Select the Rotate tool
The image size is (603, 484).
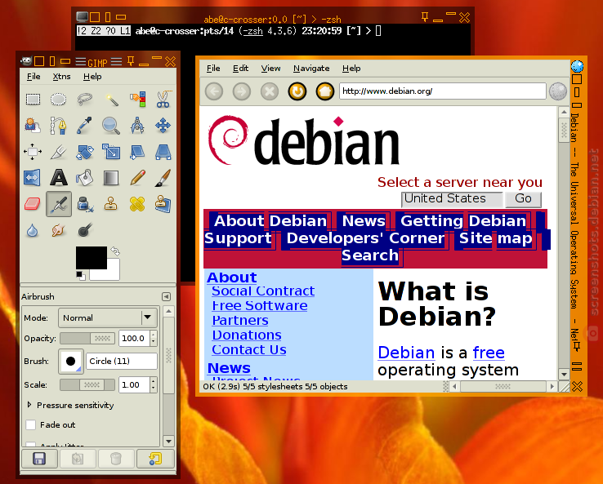tap(85, 152)
